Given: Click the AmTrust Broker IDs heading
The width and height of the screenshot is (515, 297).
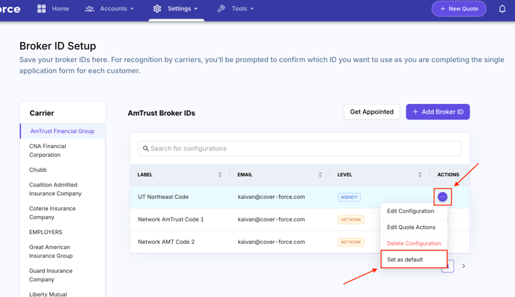Looking at the screenshot, I should 161,113.
